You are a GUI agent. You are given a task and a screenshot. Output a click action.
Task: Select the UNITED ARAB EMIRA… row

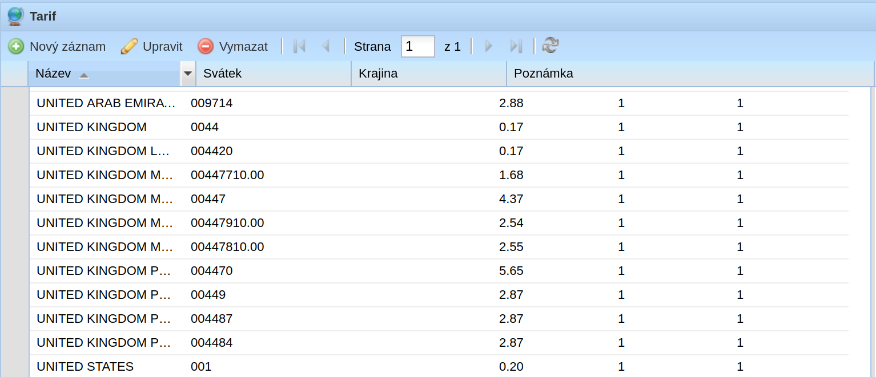click(439, 103)
